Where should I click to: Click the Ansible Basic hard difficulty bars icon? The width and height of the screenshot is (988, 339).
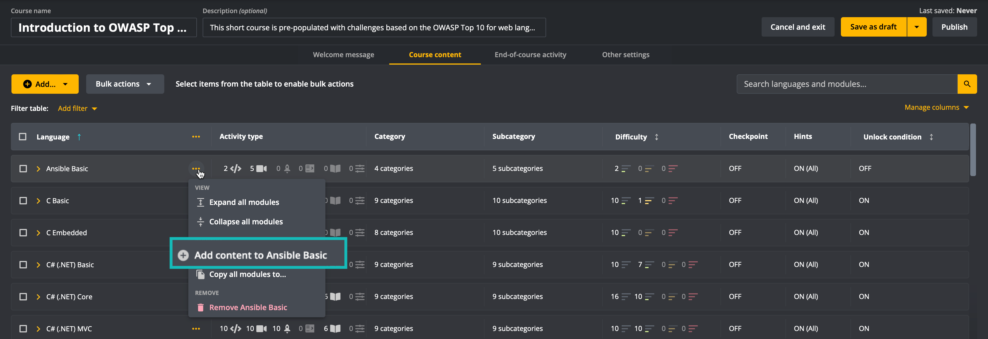(x=673, y=169)
